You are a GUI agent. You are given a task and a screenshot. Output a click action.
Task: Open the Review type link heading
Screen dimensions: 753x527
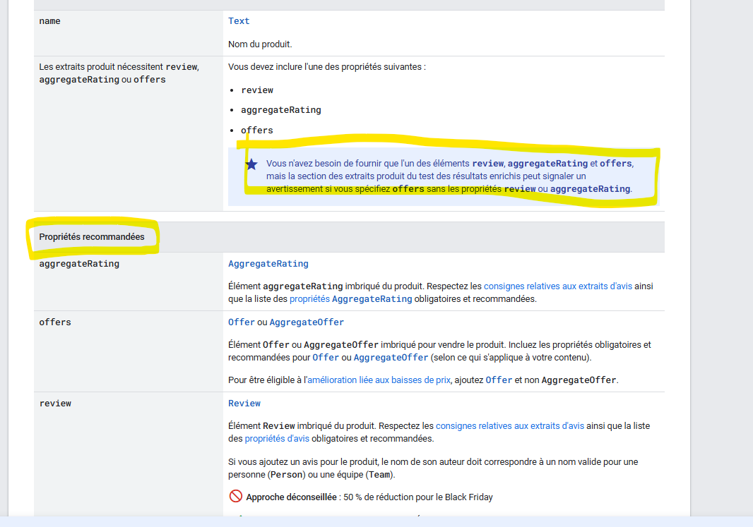coord(244,404)
